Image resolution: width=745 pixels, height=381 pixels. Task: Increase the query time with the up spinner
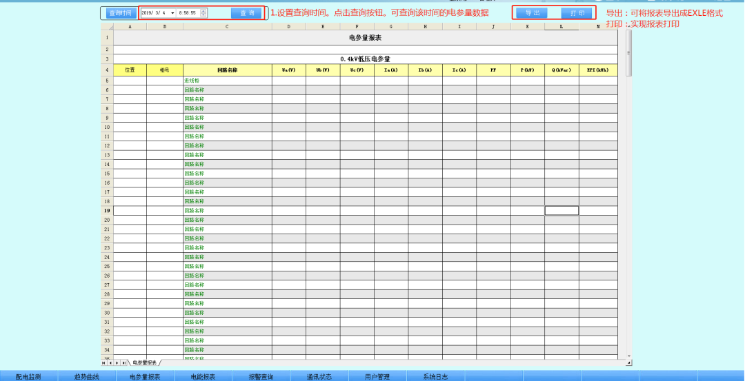click(x=203, y=11)
